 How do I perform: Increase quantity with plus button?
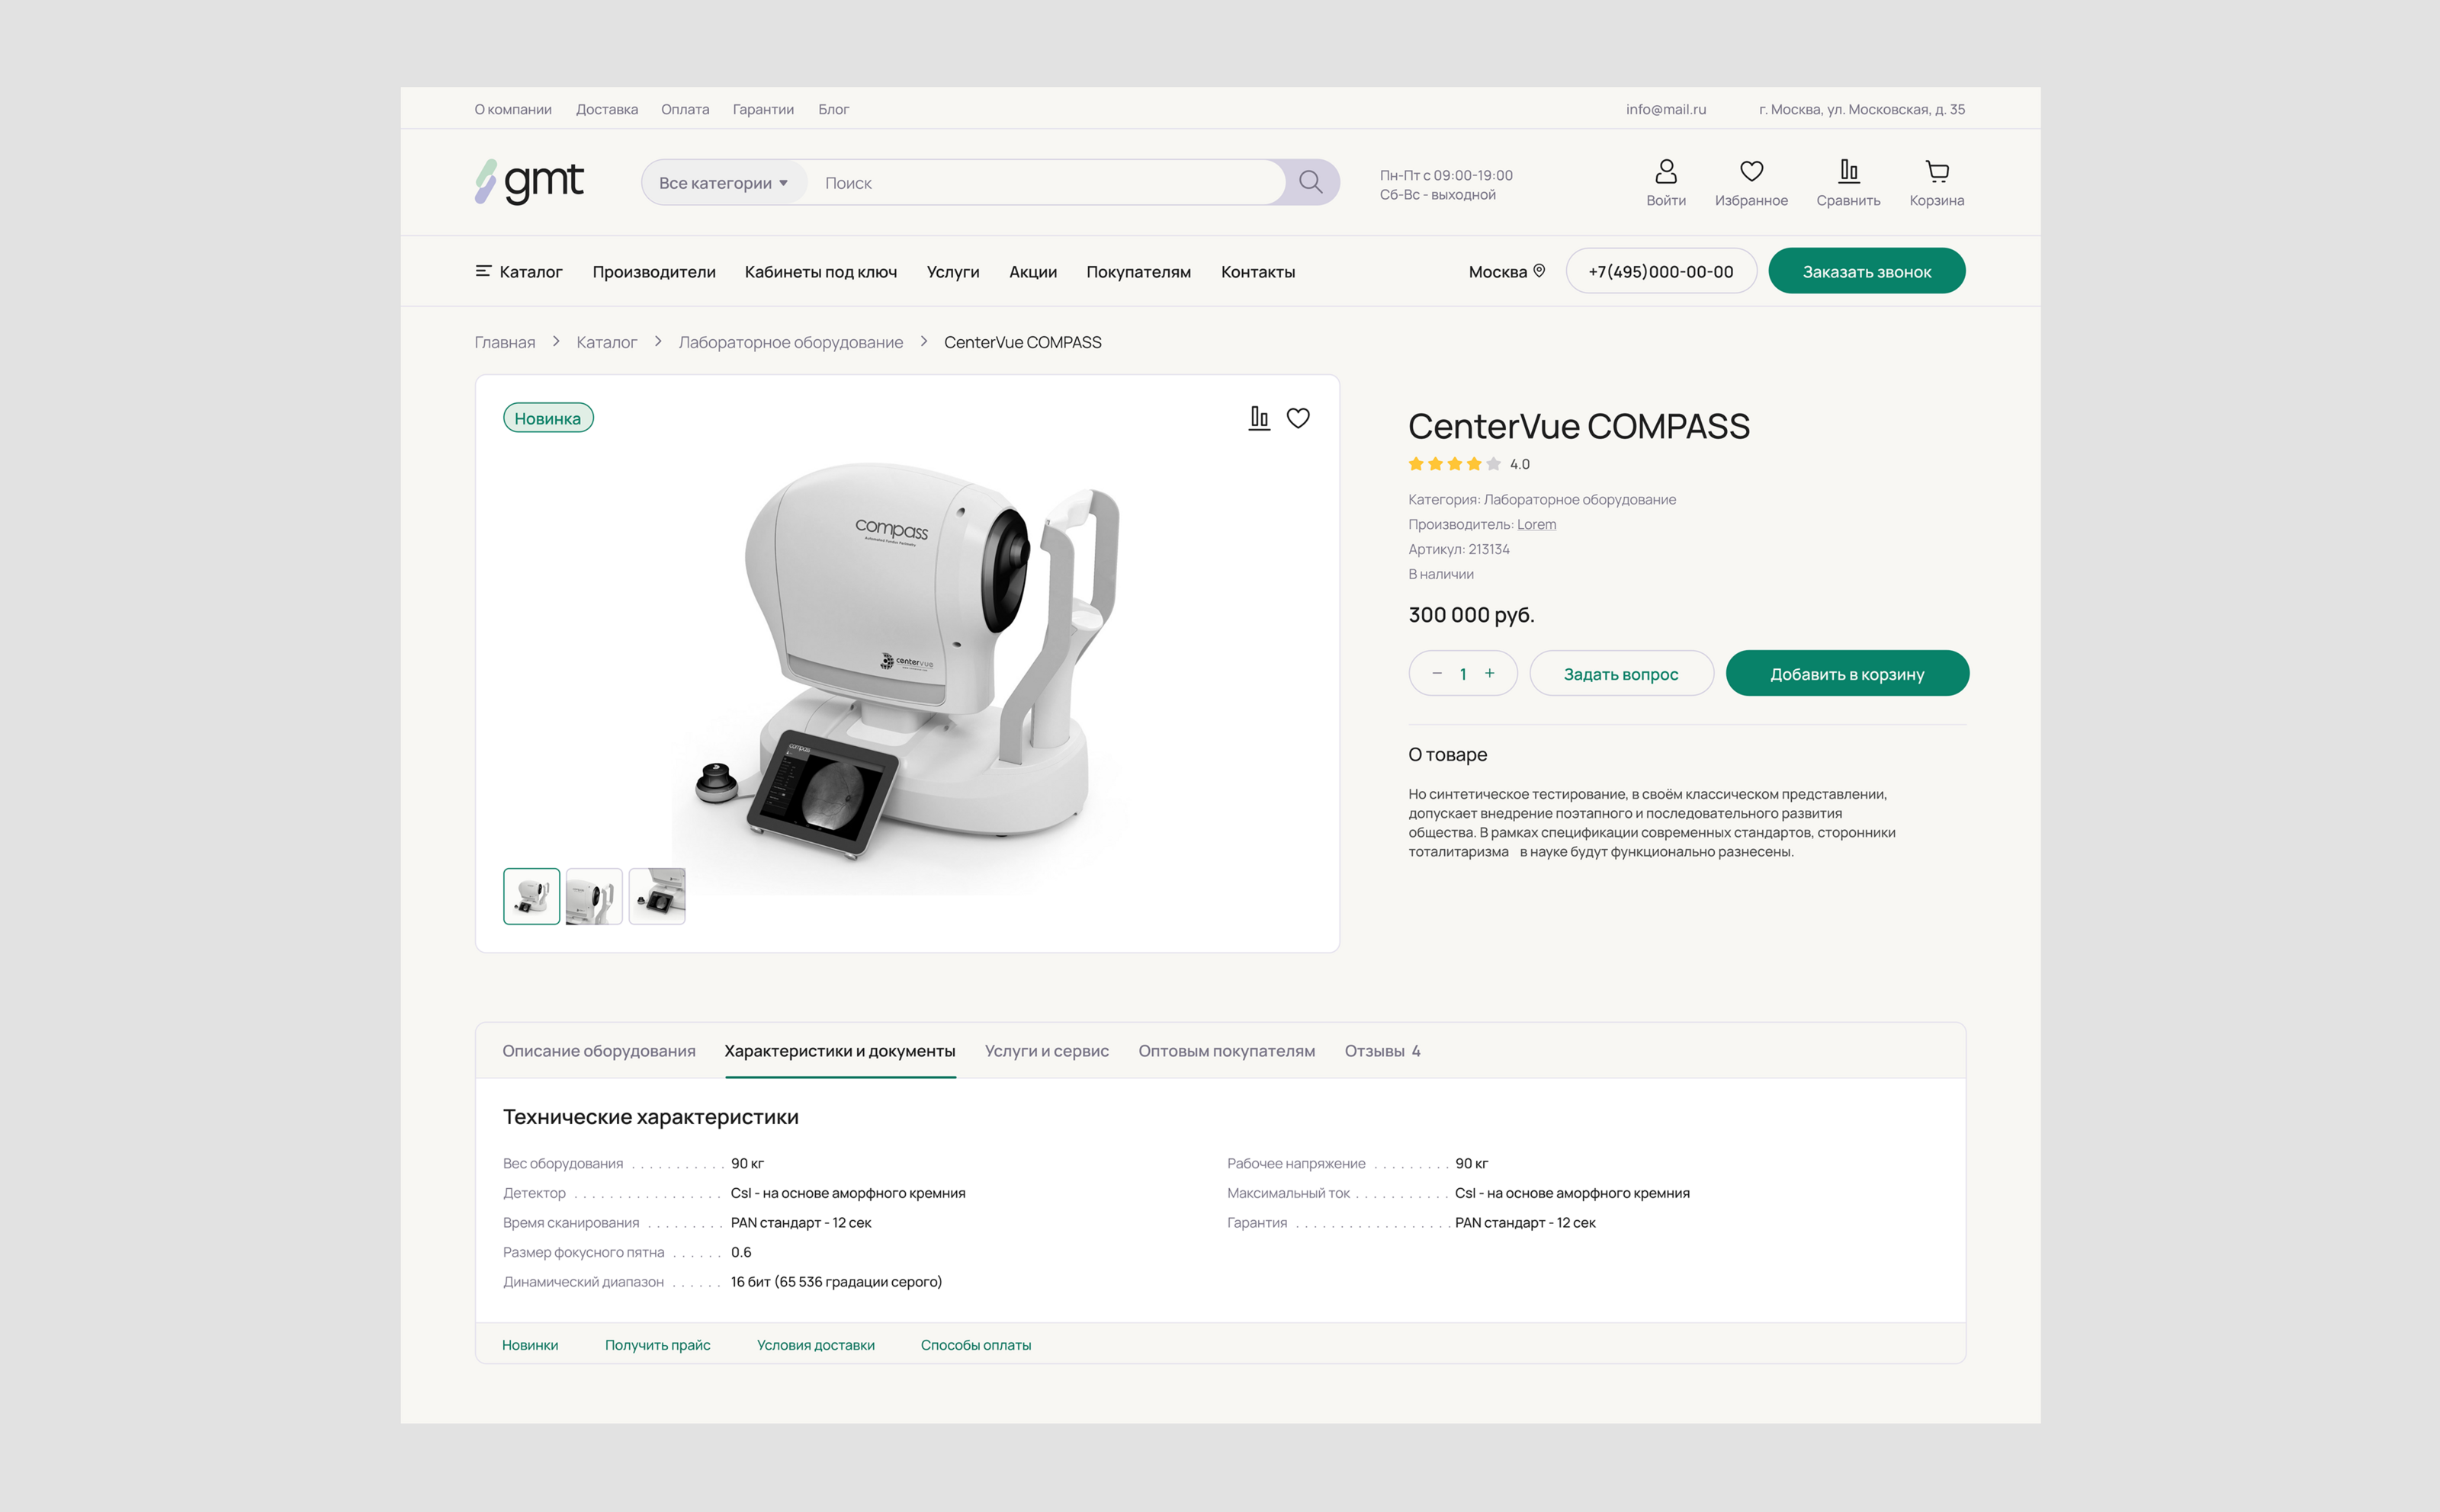[1490, 673]
